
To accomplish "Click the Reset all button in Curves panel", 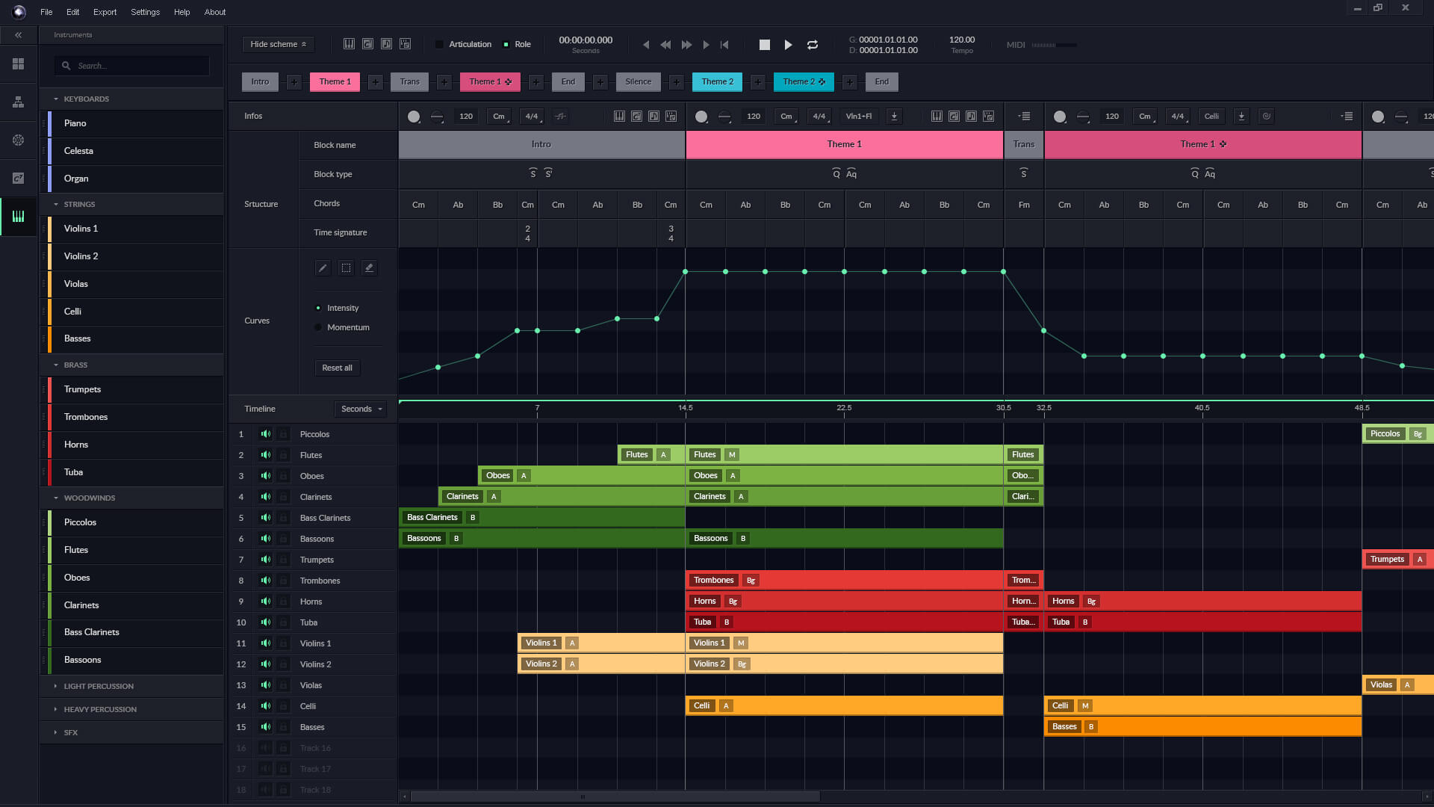I will [337, 368].
